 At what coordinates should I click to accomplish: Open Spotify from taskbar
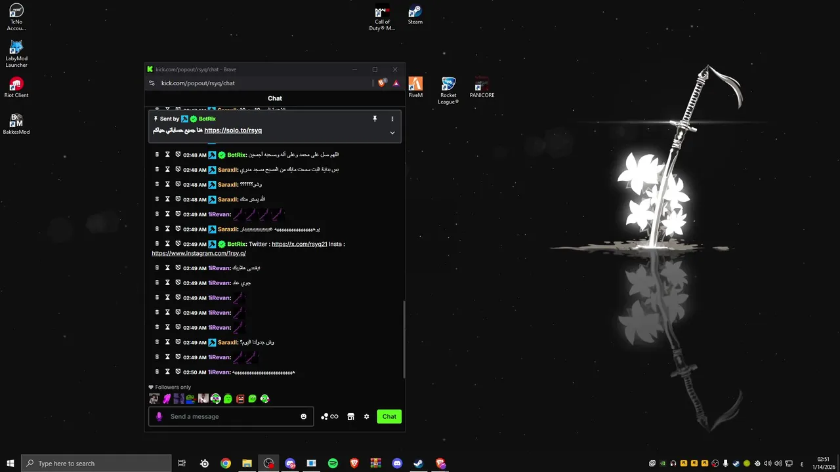click(333, 463)
